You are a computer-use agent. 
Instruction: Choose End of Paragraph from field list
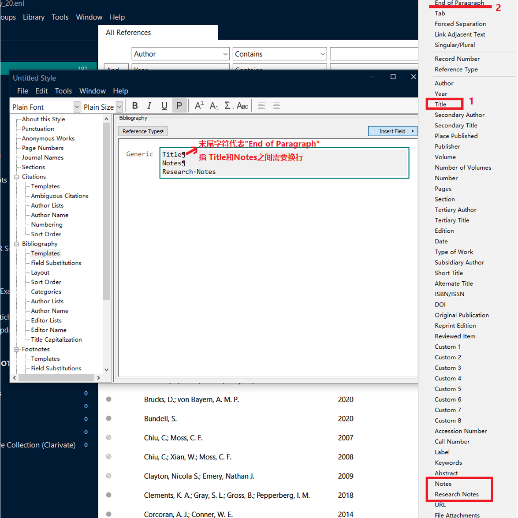pos(459,3)
